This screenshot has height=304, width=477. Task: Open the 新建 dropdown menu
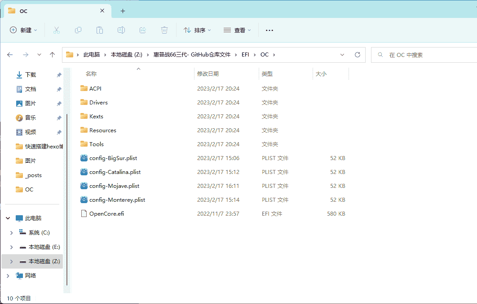pyautogui.click(x=23, y=30)
